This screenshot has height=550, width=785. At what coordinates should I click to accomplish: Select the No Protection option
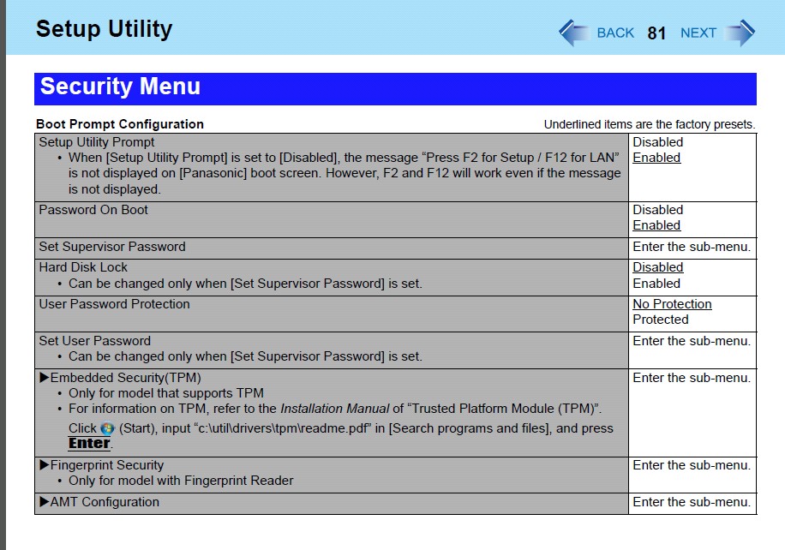pyautogui.click(x=672, y=304)
